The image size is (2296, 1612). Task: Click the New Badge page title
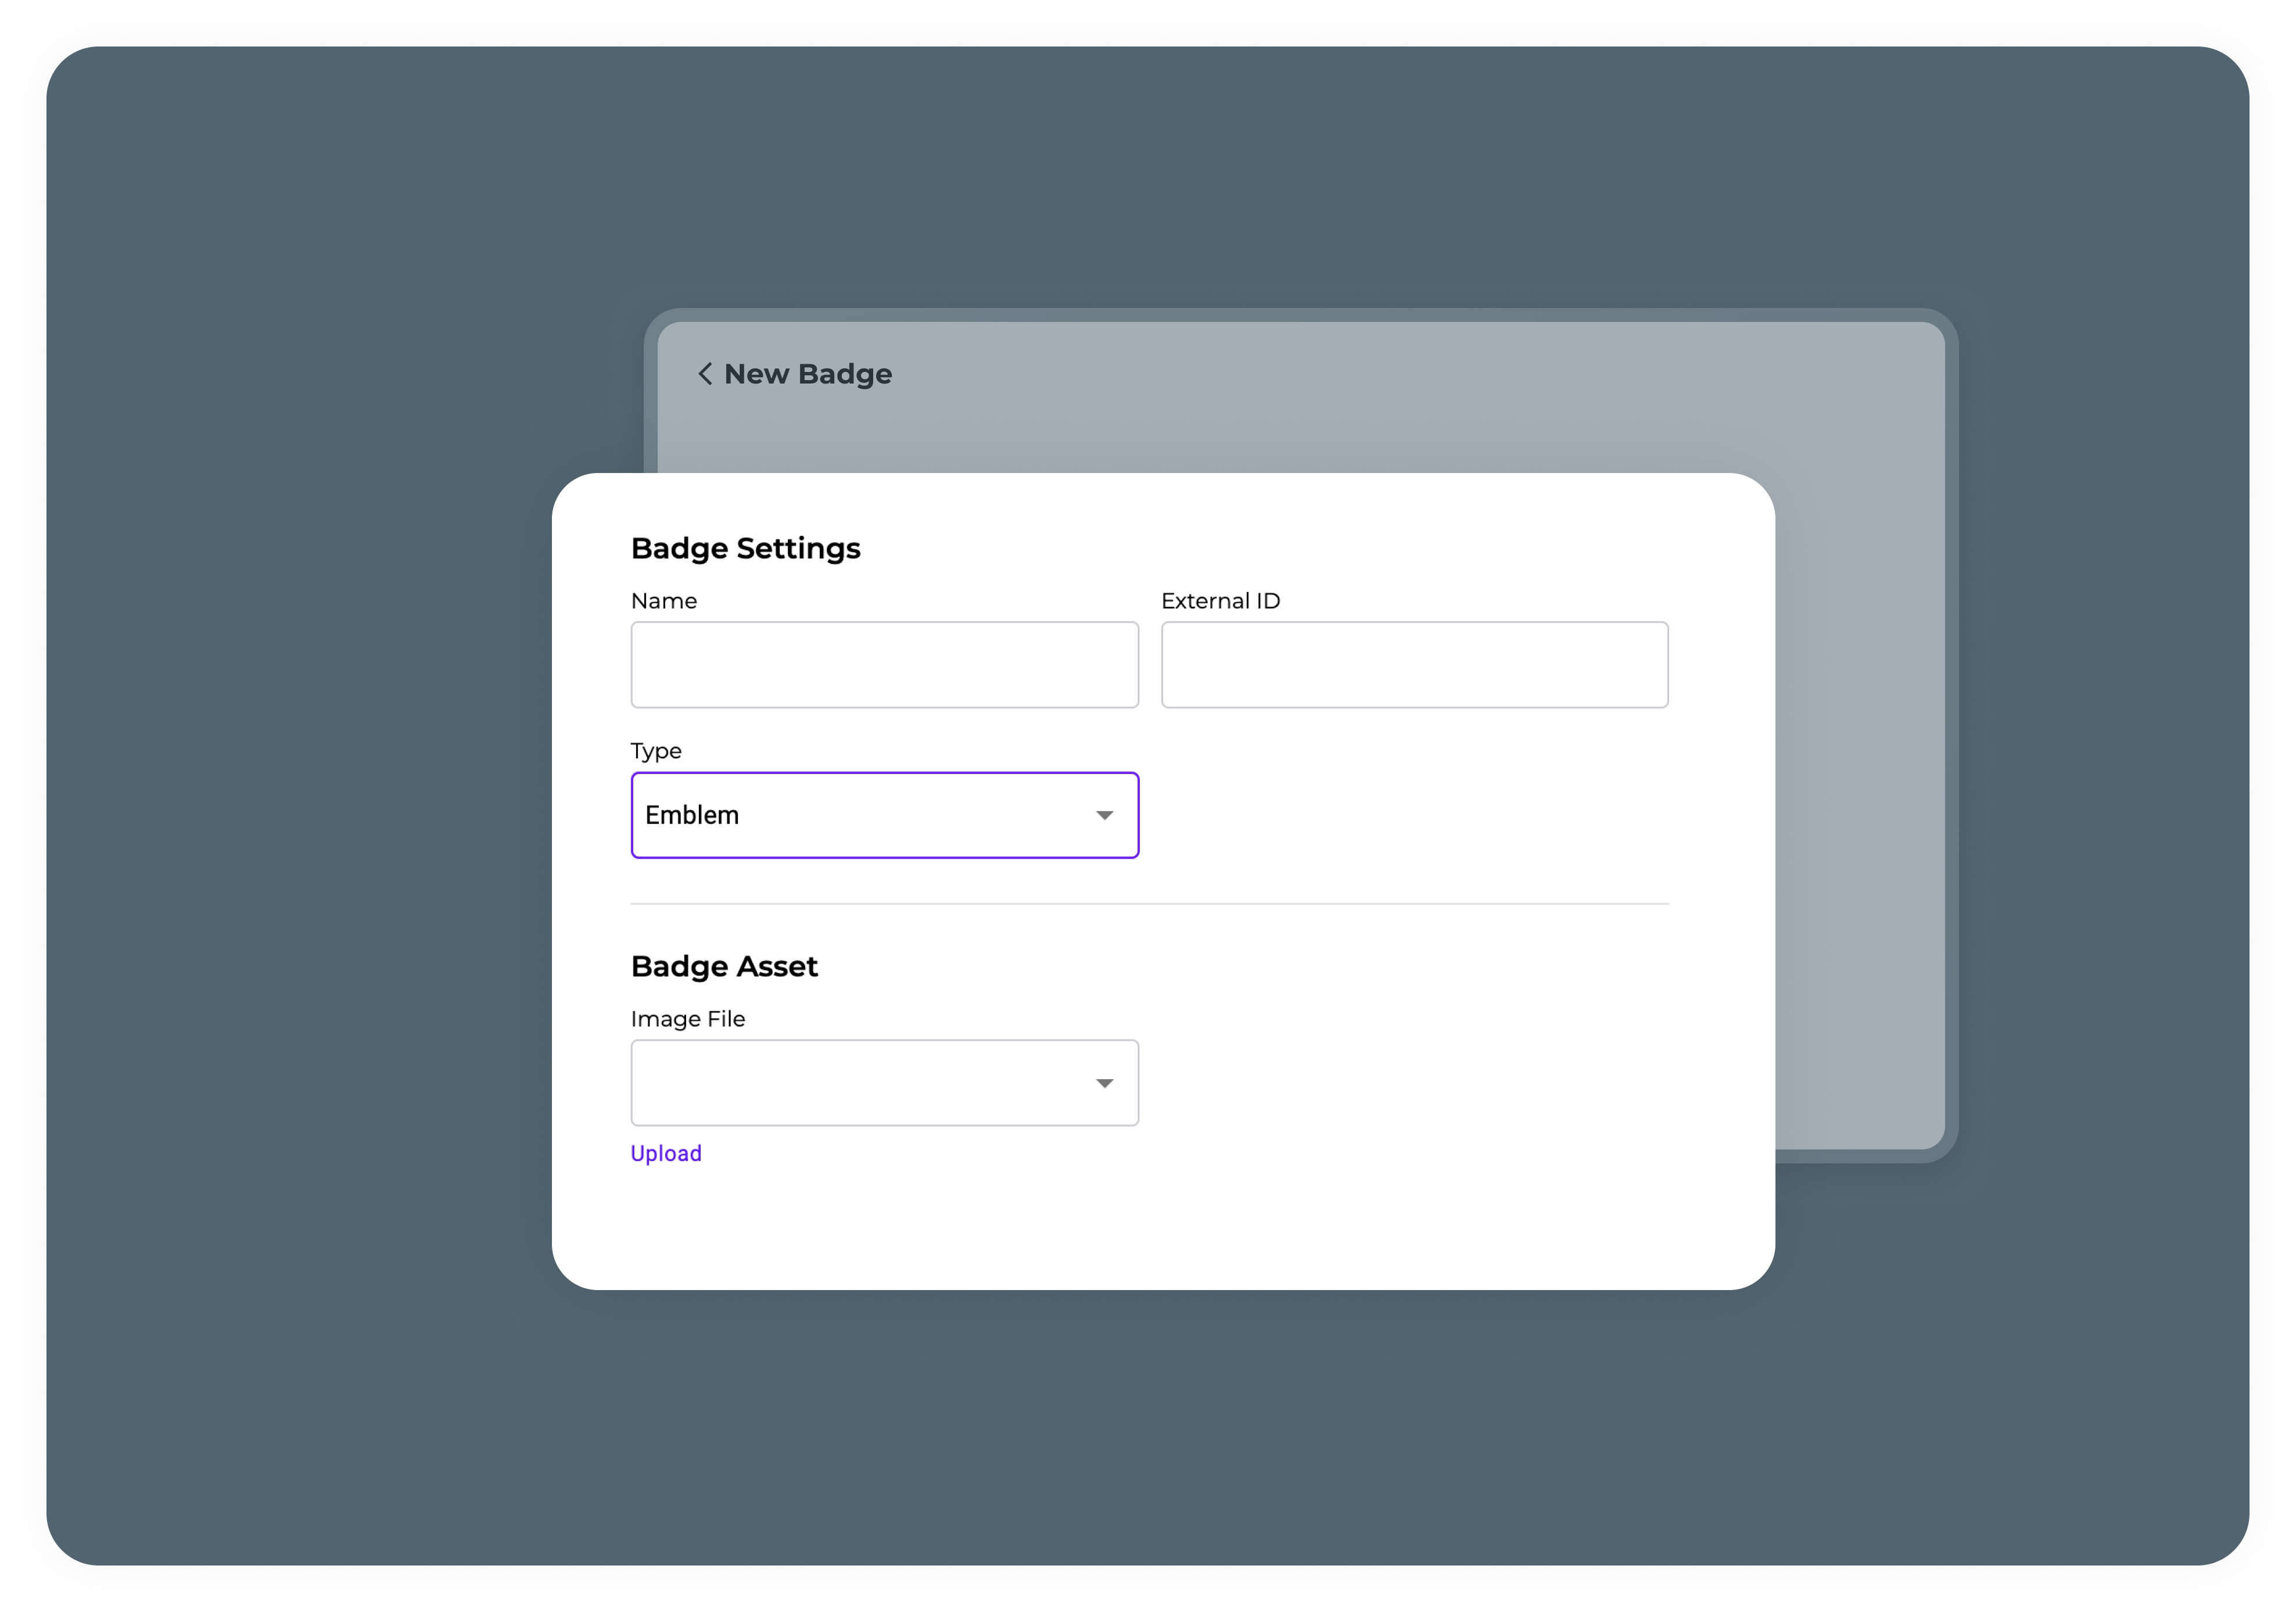click(807, 374)
